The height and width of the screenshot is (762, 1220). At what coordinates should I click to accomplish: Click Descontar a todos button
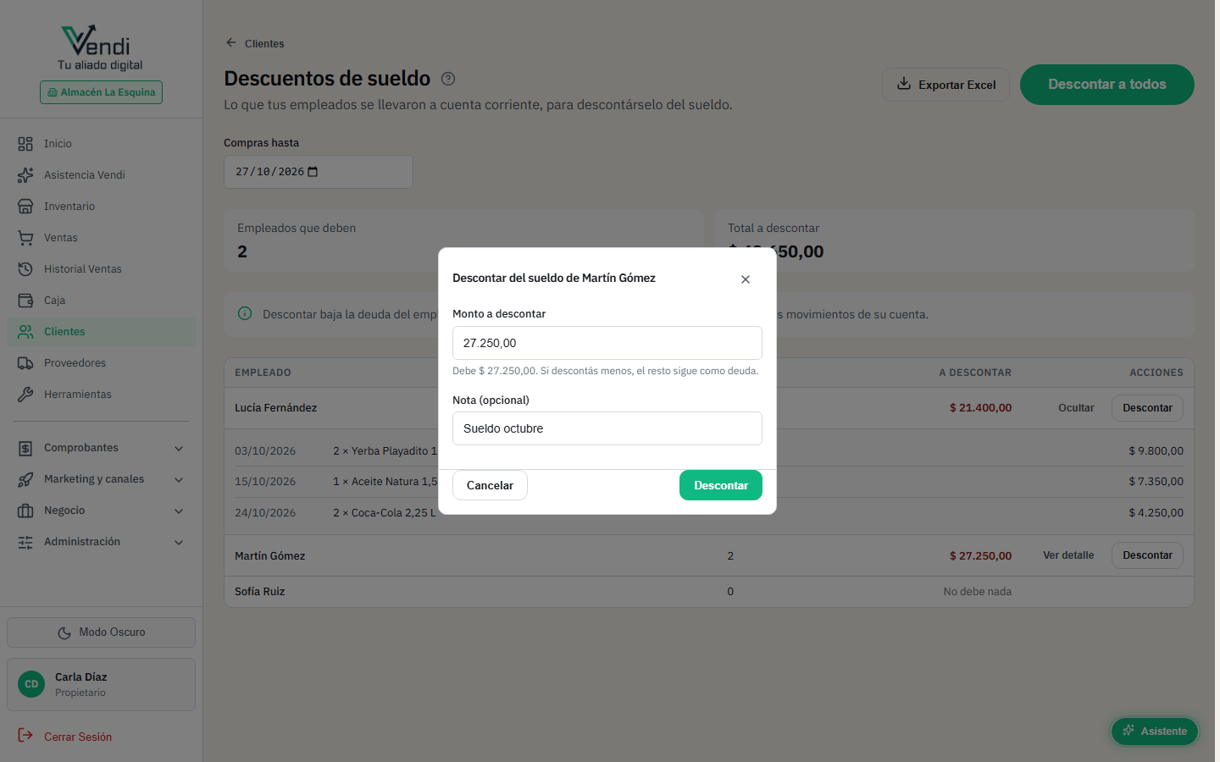pyautogui.click(x=1107, y=85)
